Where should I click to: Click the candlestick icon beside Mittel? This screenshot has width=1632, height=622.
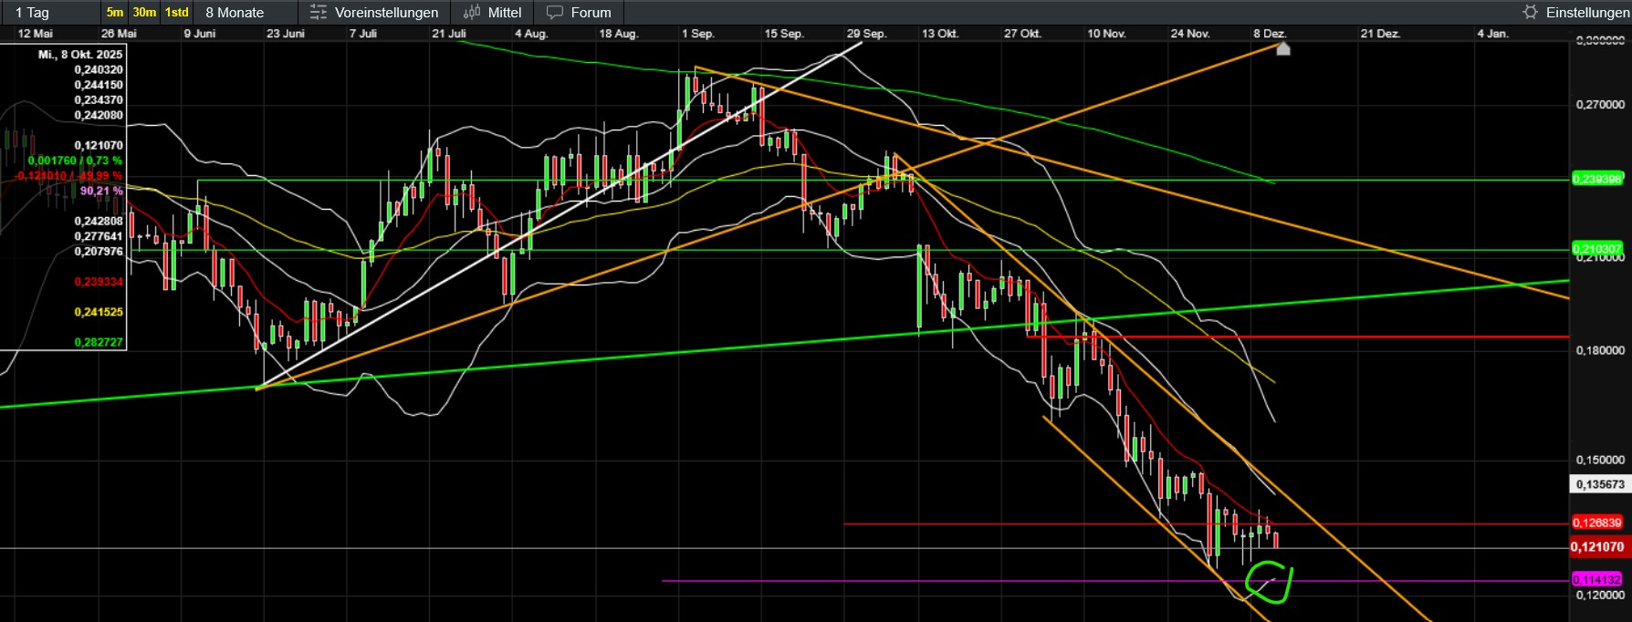pos(472,13)
